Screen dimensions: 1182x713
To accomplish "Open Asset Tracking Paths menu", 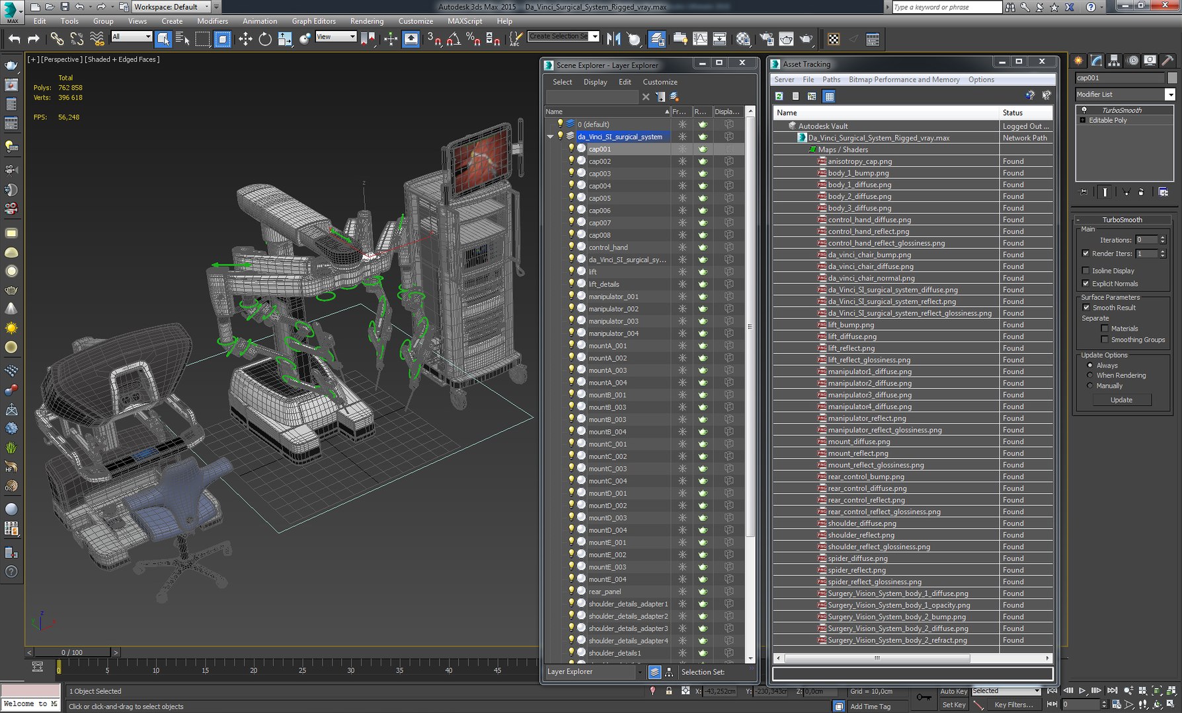I will (x=831, y=79).
